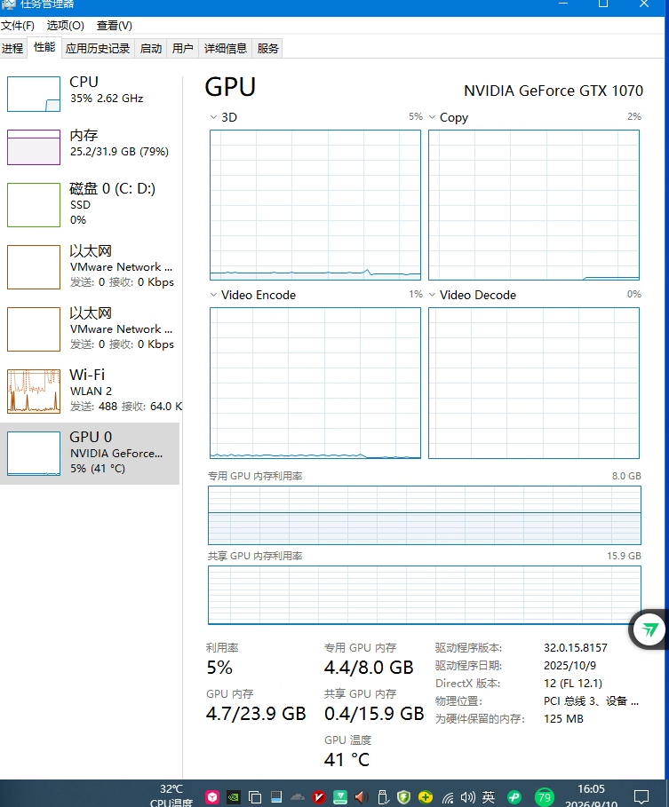The width and height of the screenshot is (669, 807).
Task: Open the Wi-Fi WLAN 2 thumbnail graph
Action: click(x=34, y=392)
